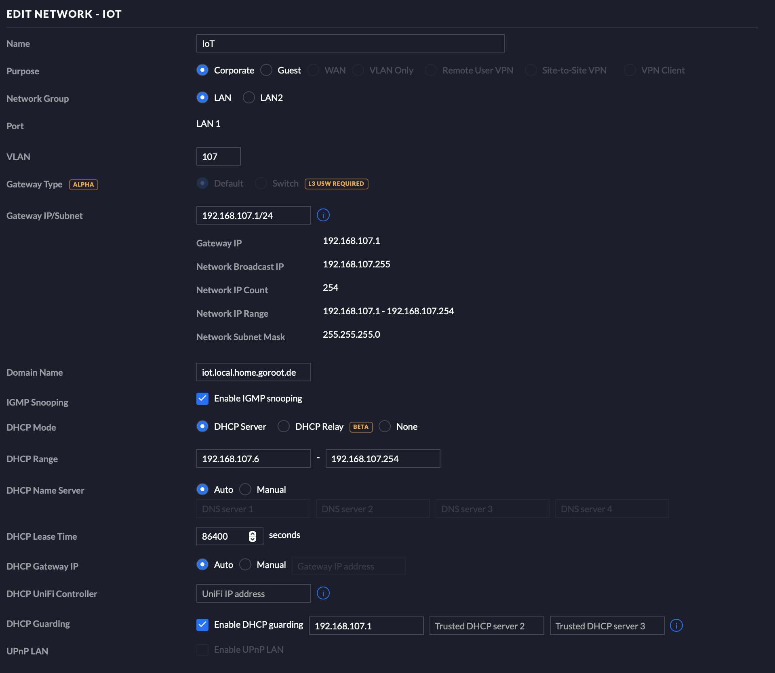The width and height of the screenshot is (775, 673).
Task: Click the BETA badge next to DHCP Relay
Action: pyautogui.click(x=361, y=427)
